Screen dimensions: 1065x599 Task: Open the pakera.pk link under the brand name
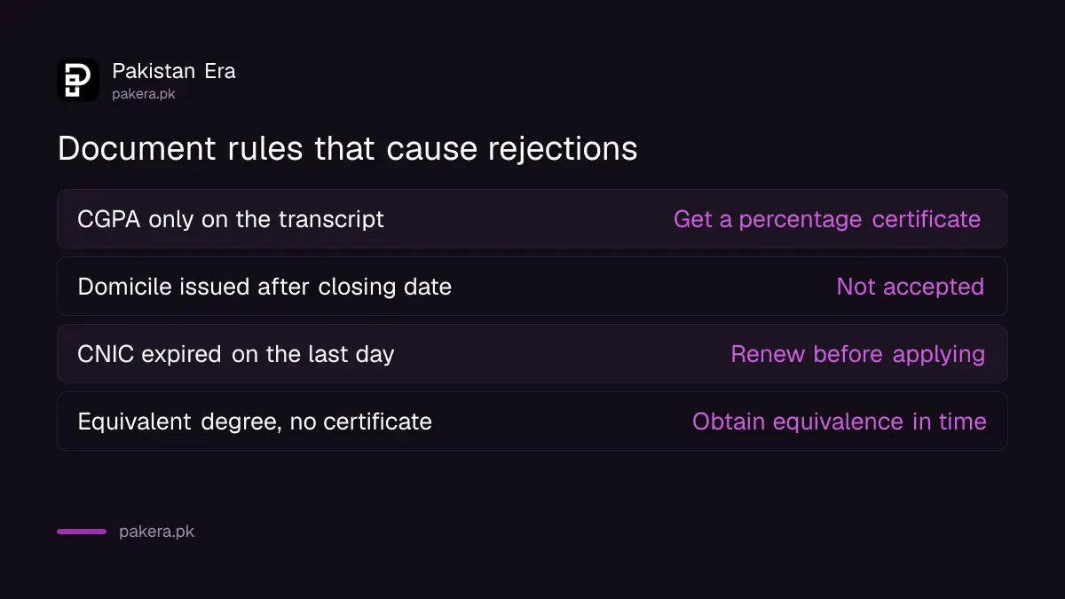144,93
